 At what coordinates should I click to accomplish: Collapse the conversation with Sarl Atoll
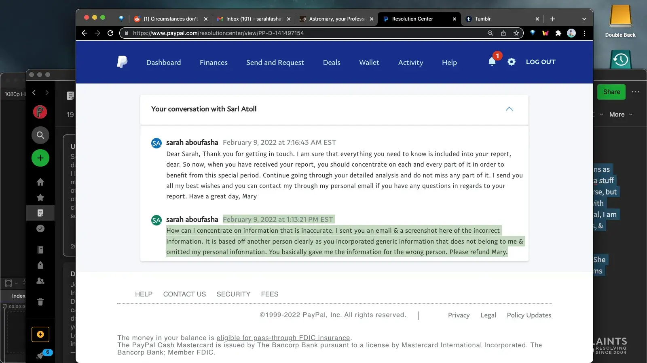[x=509, y=109]
